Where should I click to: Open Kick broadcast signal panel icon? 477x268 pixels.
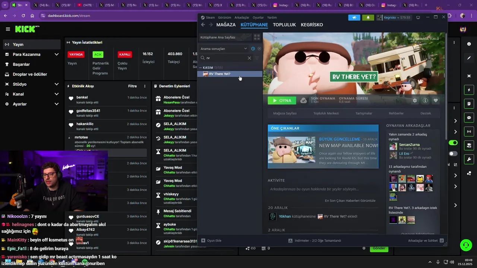[469, 131]
